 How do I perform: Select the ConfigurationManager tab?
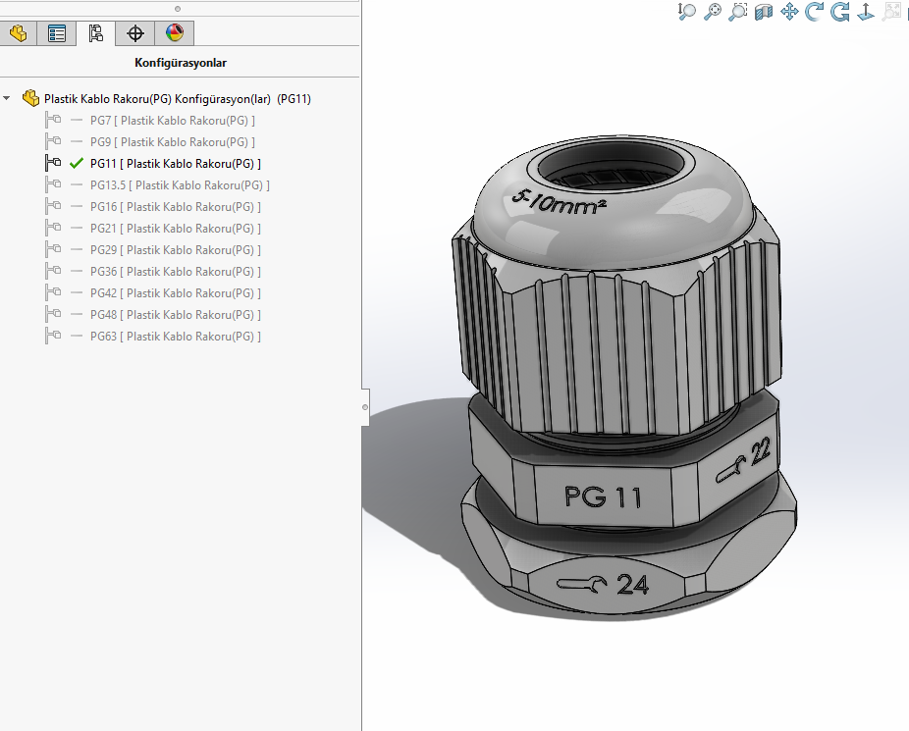pos(95,33)
